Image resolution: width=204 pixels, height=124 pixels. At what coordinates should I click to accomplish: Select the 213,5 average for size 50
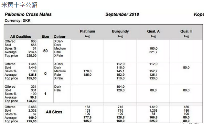click(x=32, y=52)
